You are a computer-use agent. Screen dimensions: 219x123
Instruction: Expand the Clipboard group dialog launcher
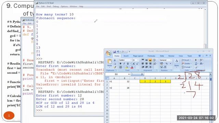(116, 70)
